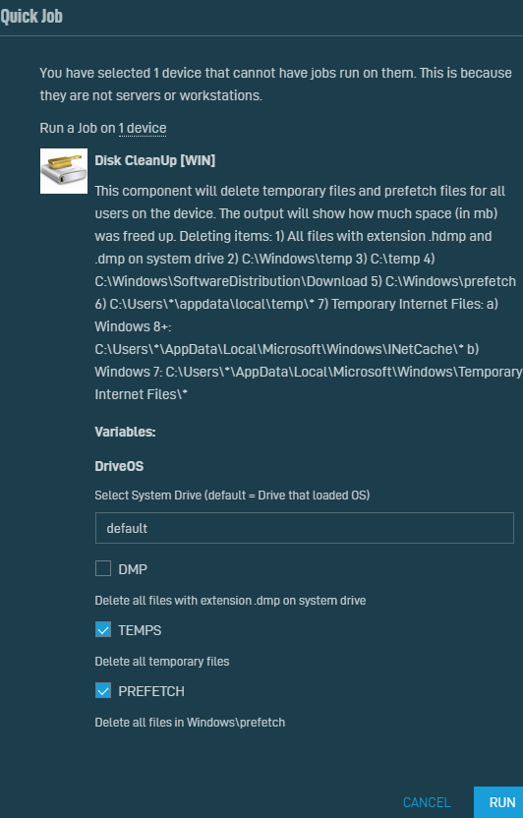Click the PREFETCH label text

point(151,691)
